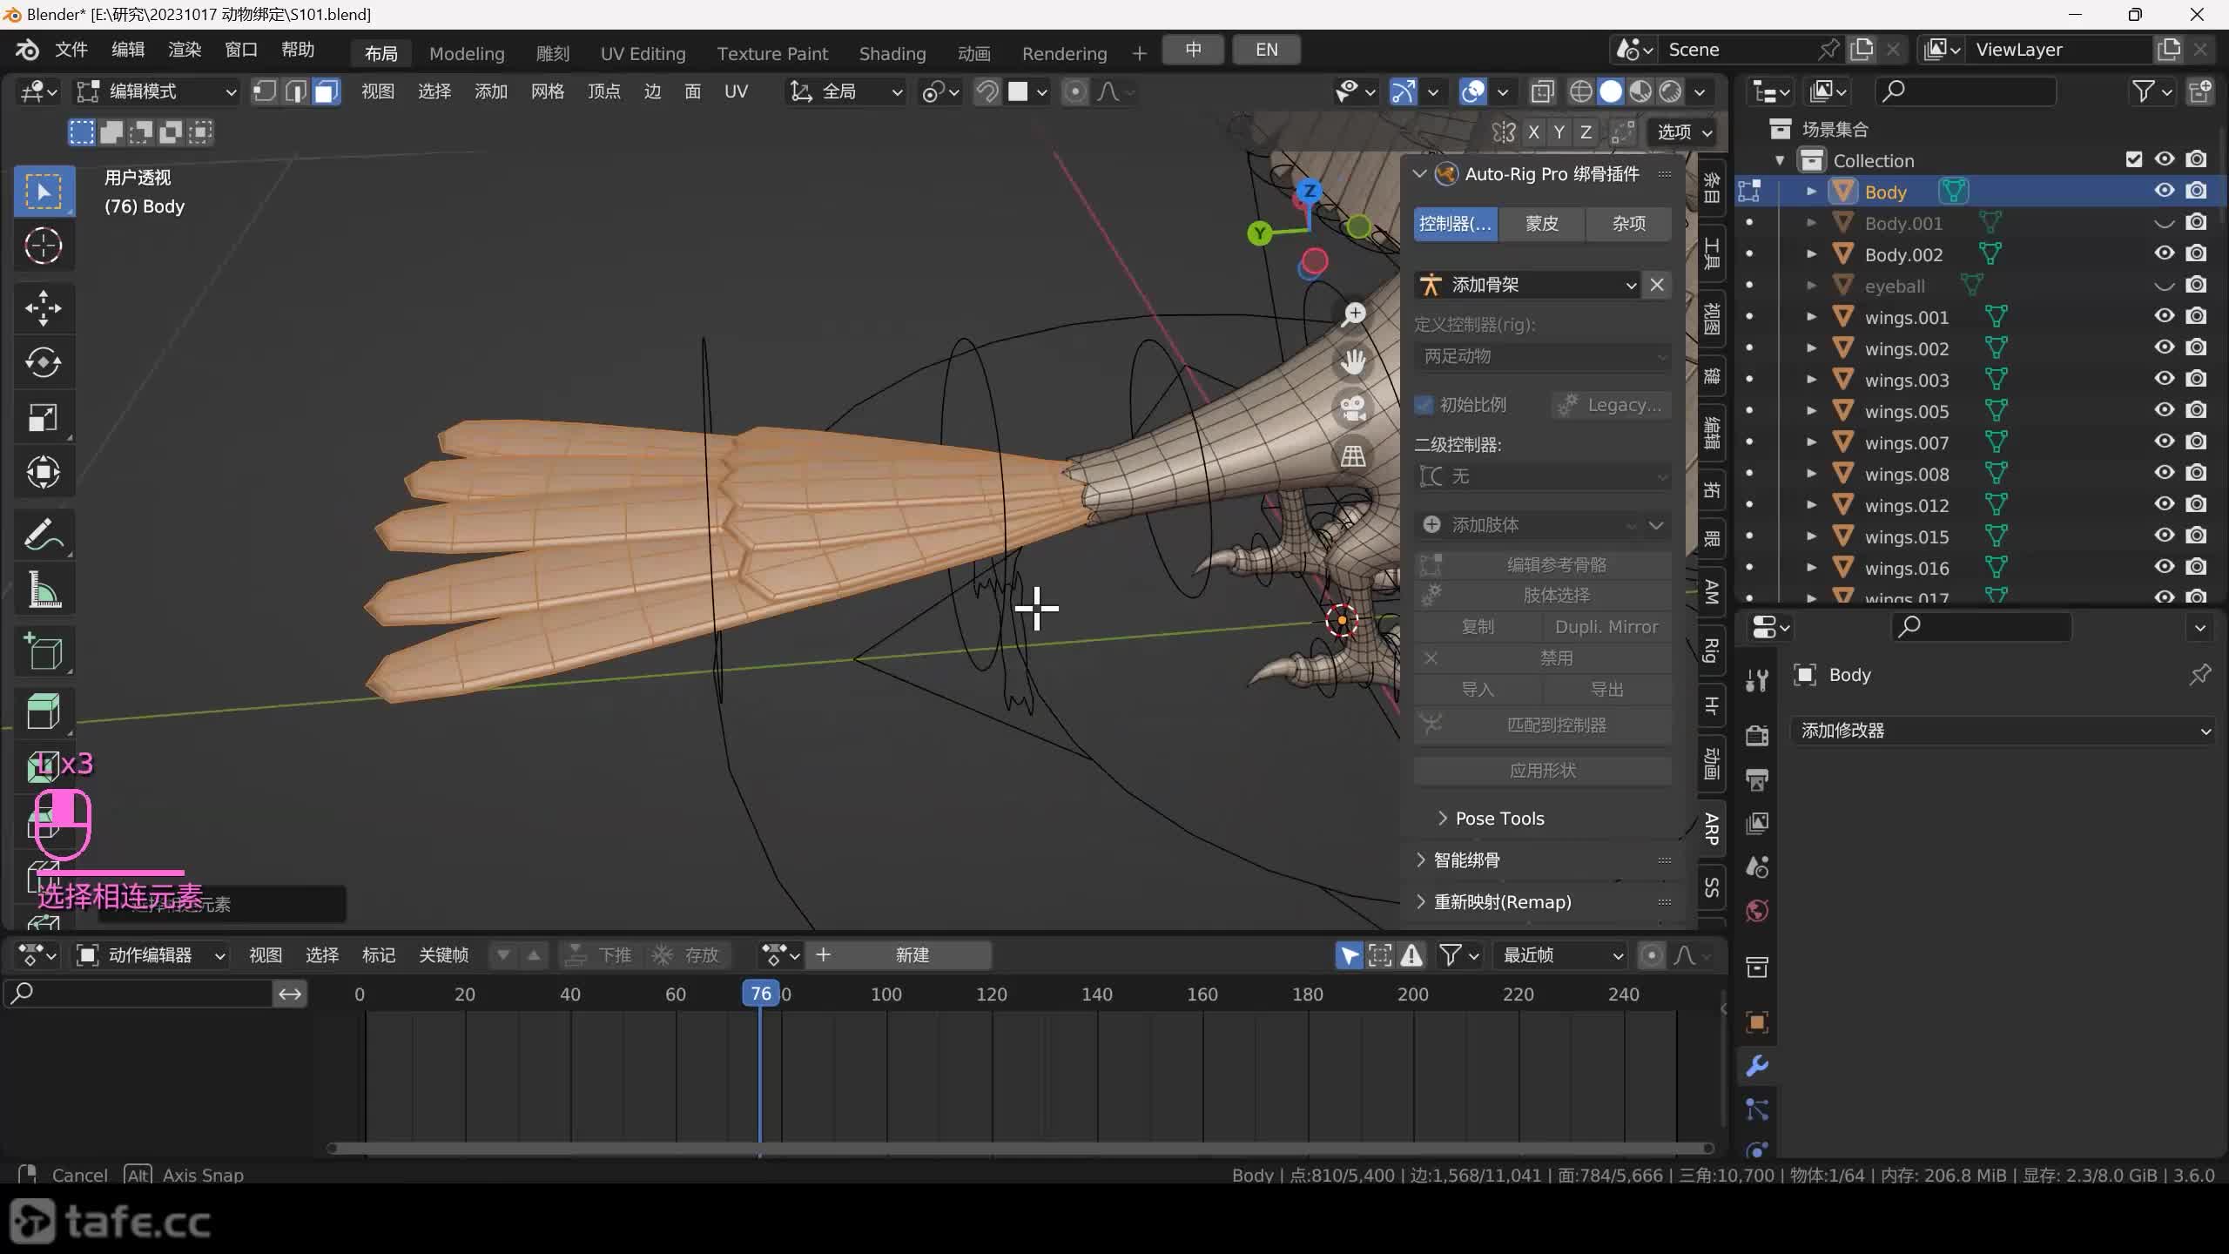The height and width of the screenshot is (1254, 2229).
Task: Open the 全局 transform orientation dropdown
Action: click(846, 91)
